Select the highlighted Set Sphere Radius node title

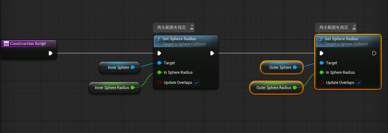coord(341,39)
